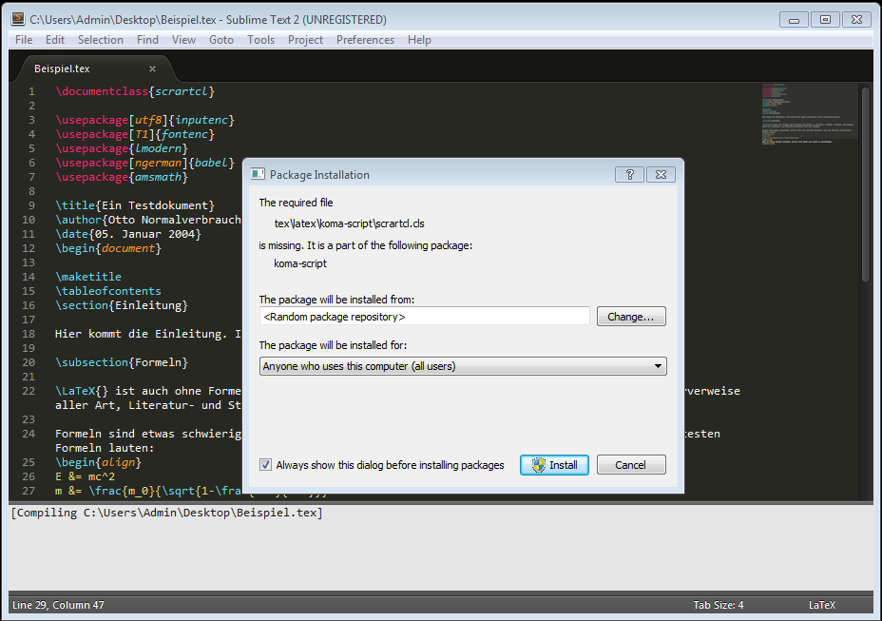Click the \date{05. Januar 2004} line
The height and width of the screenshot is (621, 882).
pyautogui.click(x=128, y=234)
